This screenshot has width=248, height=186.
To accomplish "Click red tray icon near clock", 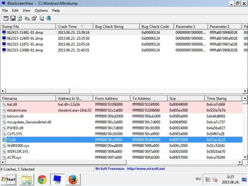I will 215,180.
